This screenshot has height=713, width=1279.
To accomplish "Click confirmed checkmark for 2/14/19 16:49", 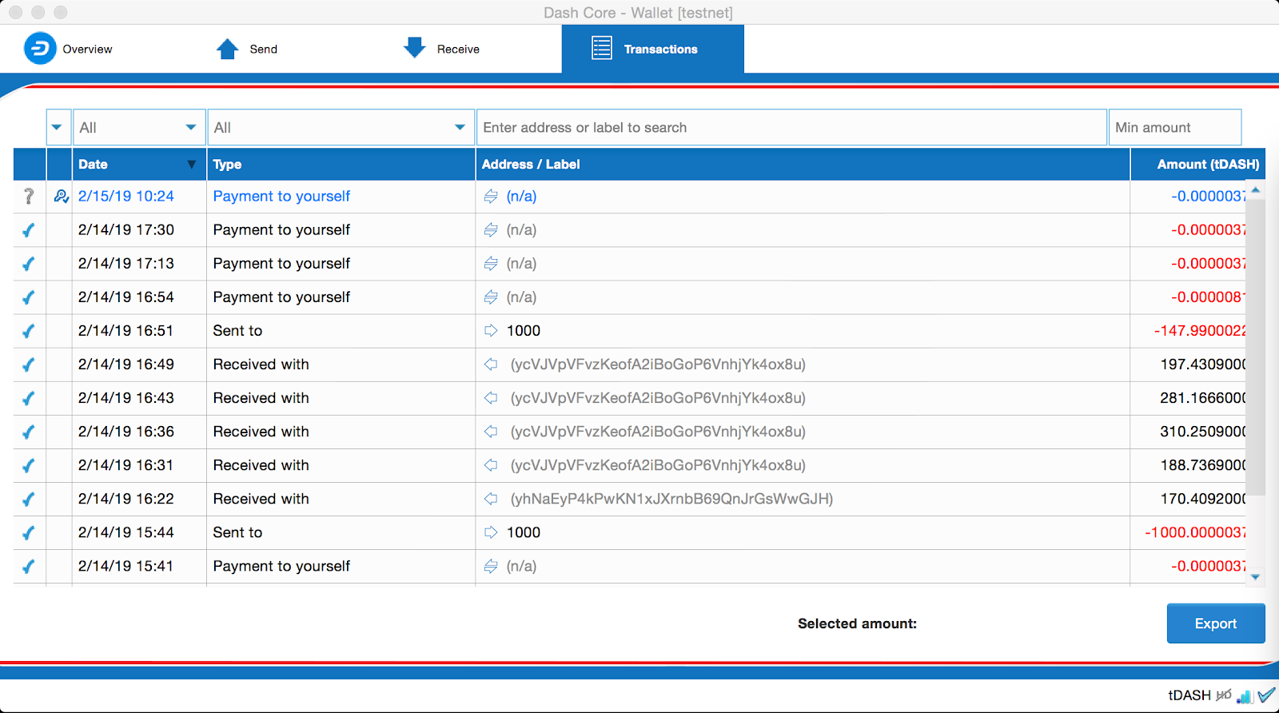I will [x=29, y=364].
